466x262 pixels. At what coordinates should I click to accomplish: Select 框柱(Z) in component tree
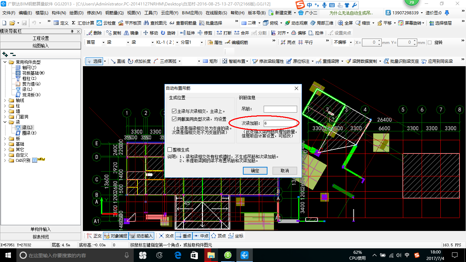pos(29,78)
